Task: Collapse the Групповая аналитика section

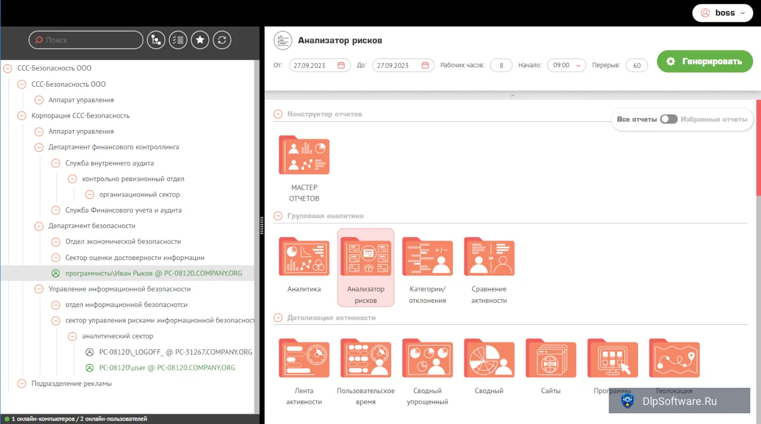Action: coord(278,216)
